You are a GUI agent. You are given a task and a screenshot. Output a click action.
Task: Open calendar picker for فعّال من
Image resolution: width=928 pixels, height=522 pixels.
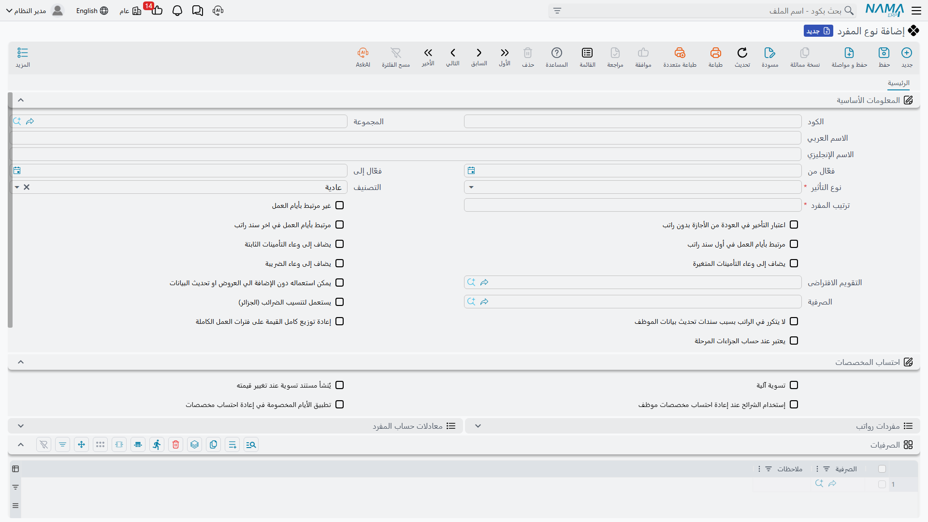(471, 171)
